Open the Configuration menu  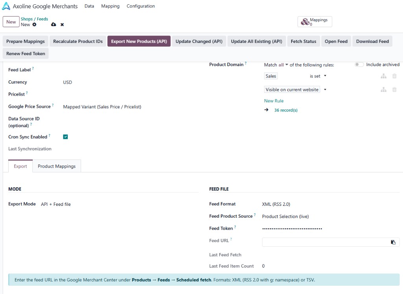(140, 6)
